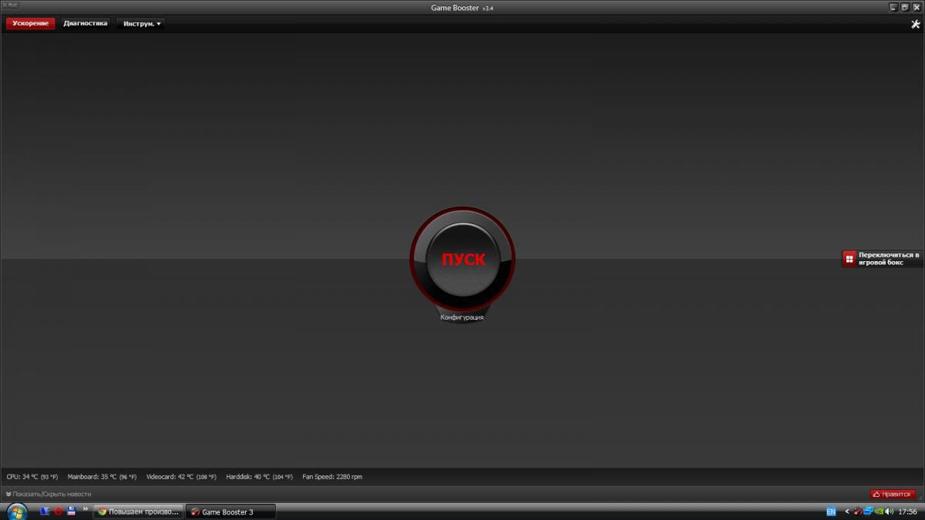Screen dimensions: 925x520
Task: Click the Mainboard: 35 °C reading
Action: [x=102, y=477]
